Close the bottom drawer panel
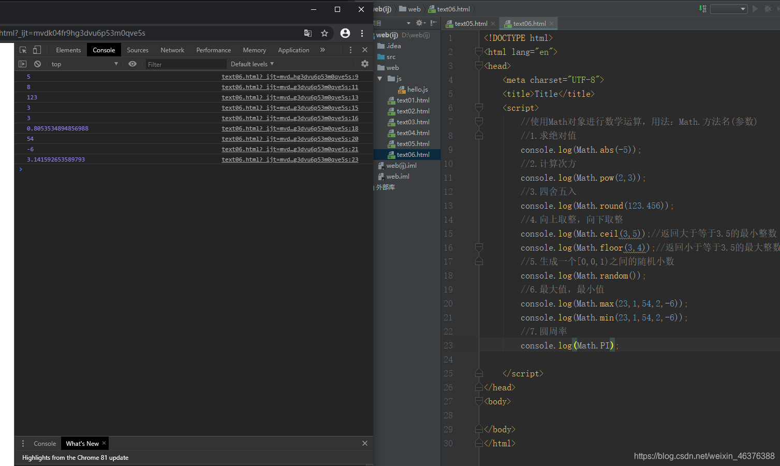This screenshot has height=466, width=780. point(365,443)
